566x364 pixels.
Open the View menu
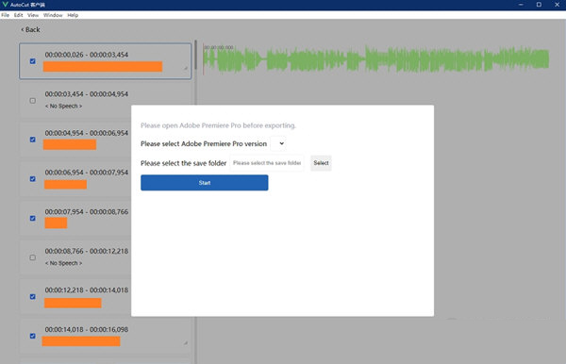33,15
